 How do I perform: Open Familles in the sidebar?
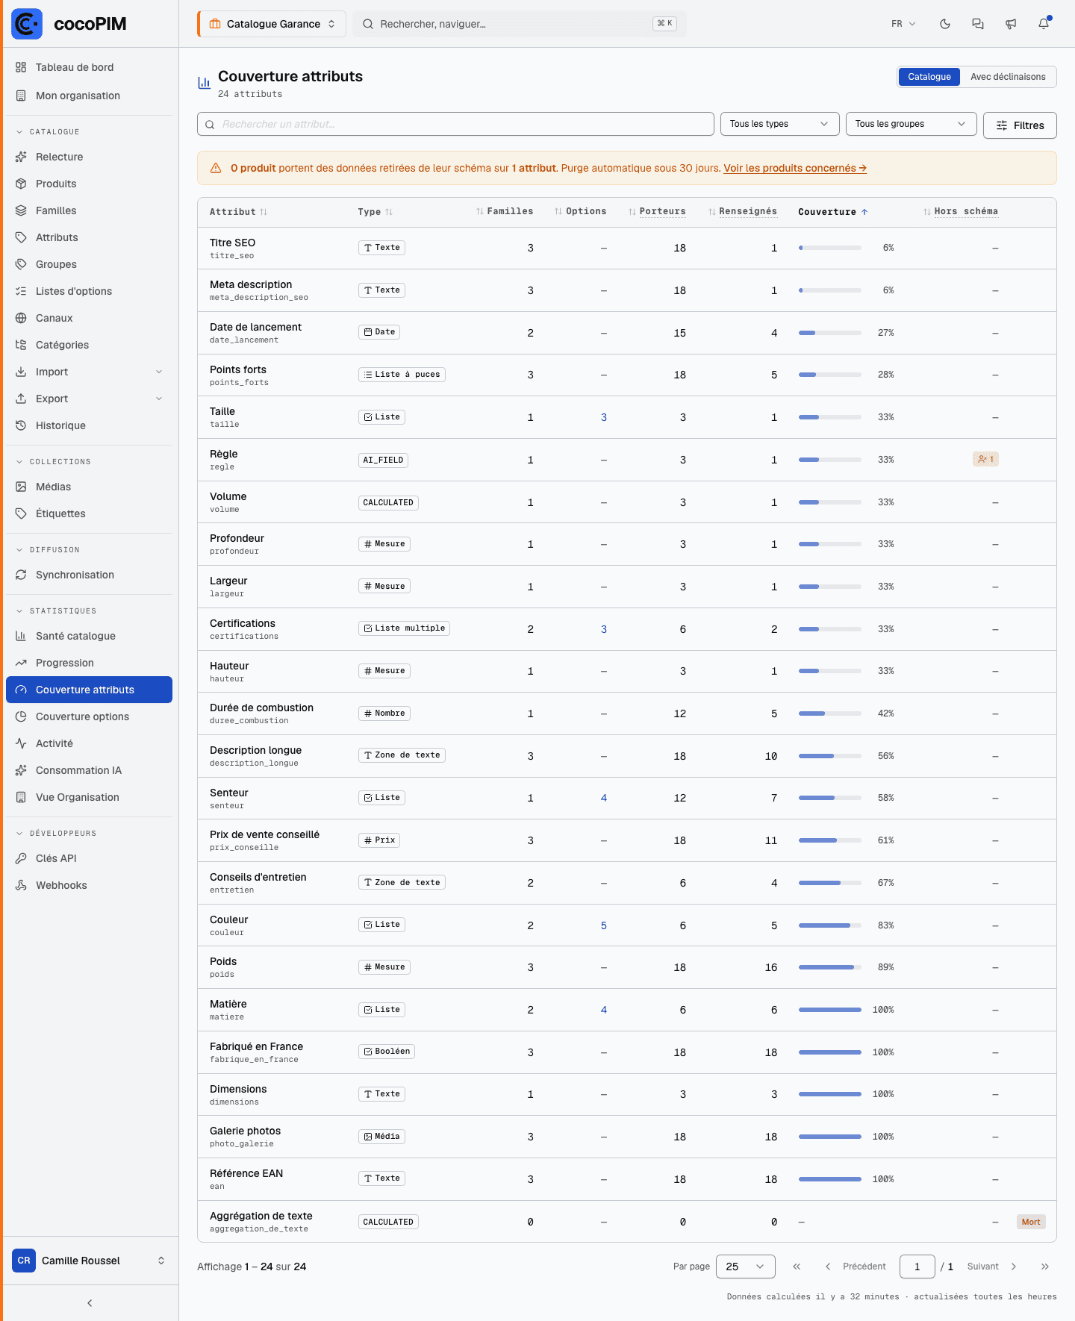coord(90,210)
